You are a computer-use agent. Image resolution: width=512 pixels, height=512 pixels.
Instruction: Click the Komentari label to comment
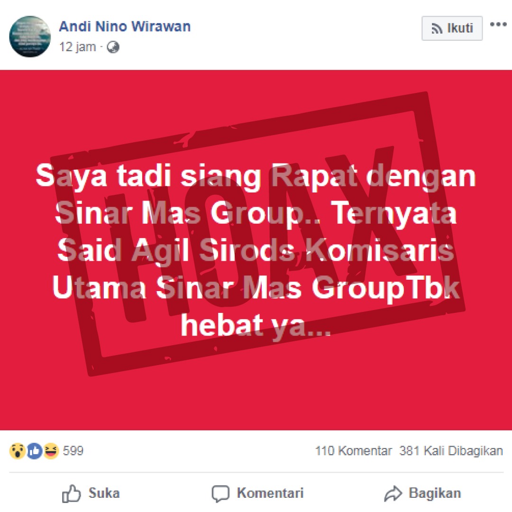(270, 493)
